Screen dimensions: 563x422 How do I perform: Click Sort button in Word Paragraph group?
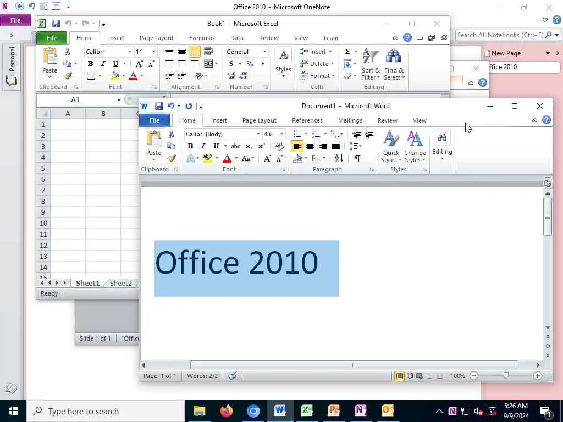tap(339, 158)
